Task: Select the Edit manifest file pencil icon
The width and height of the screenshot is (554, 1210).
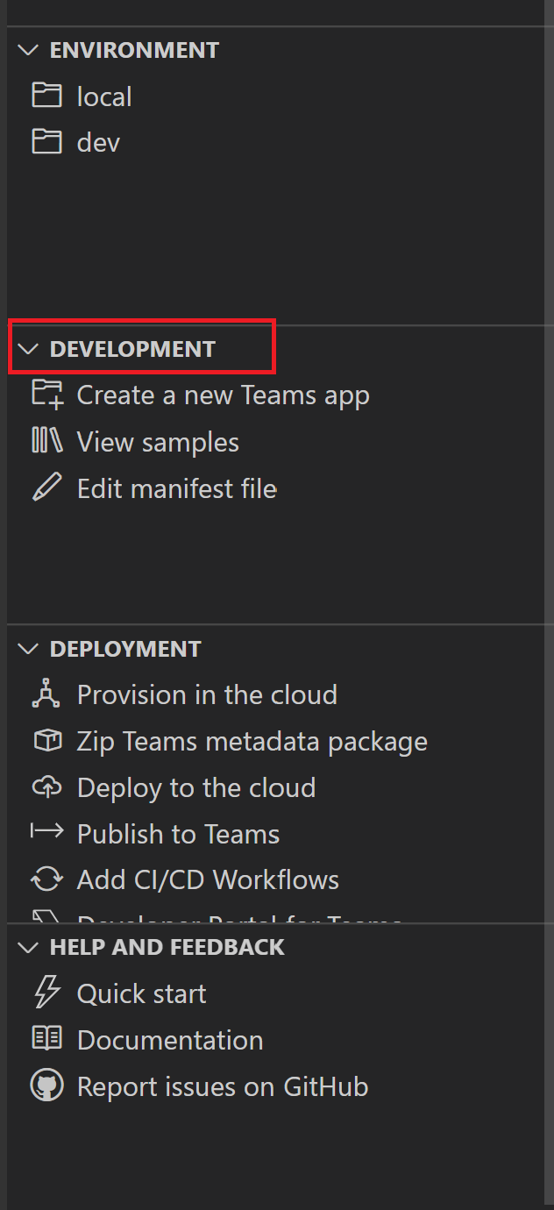Action: [x=46, y=488]
